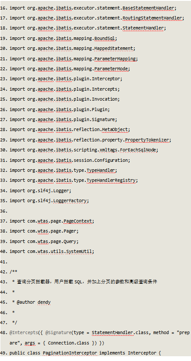The height and width of the screenshot is (361, 191).
Task: Click the author name dendy
Action: 44,302
